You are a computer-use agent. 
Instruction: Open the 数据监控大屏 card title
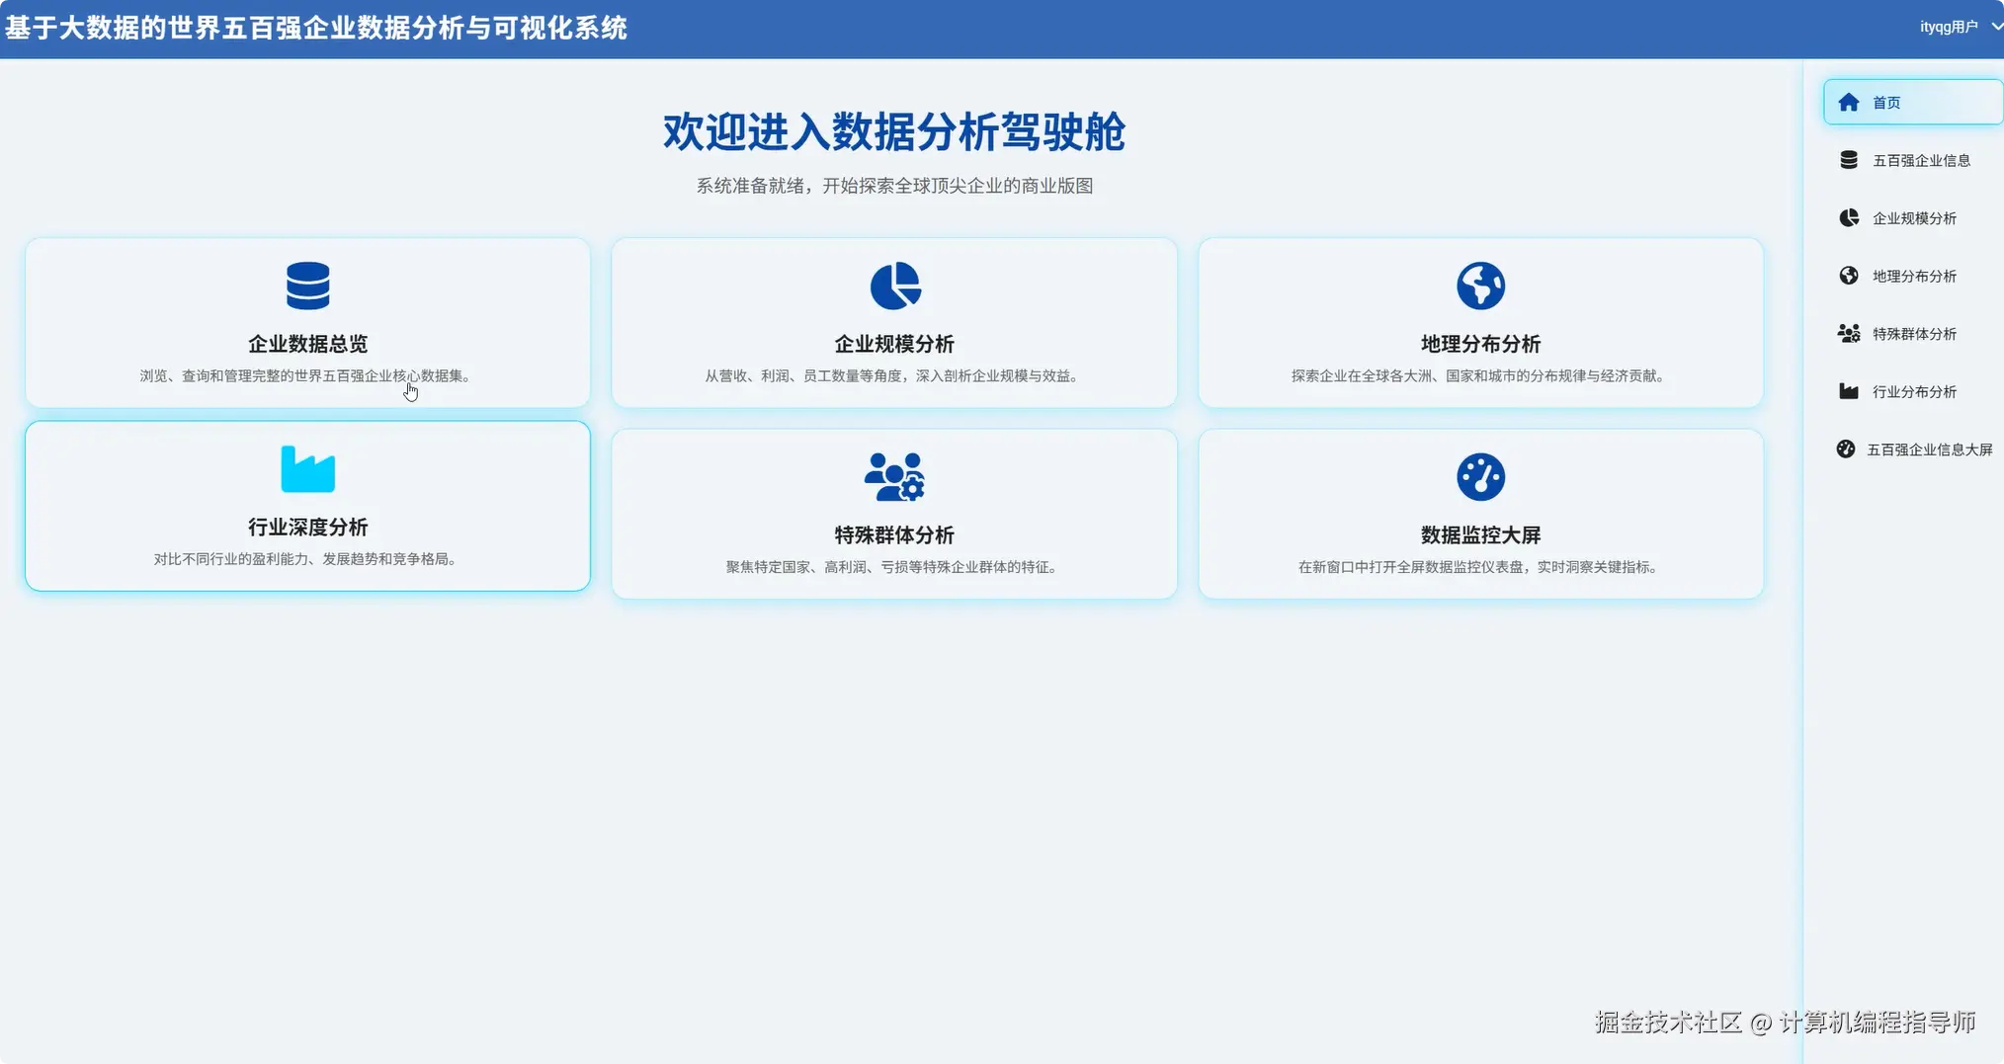point(1480,534)
